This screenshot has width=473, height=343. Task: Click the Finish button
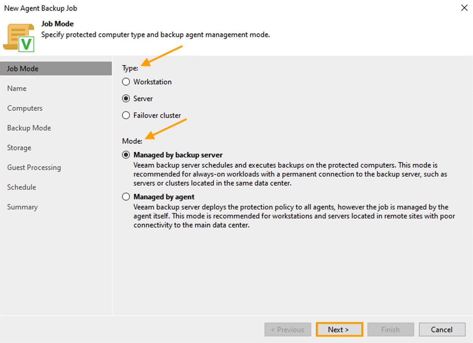click(x=390, y=329)
